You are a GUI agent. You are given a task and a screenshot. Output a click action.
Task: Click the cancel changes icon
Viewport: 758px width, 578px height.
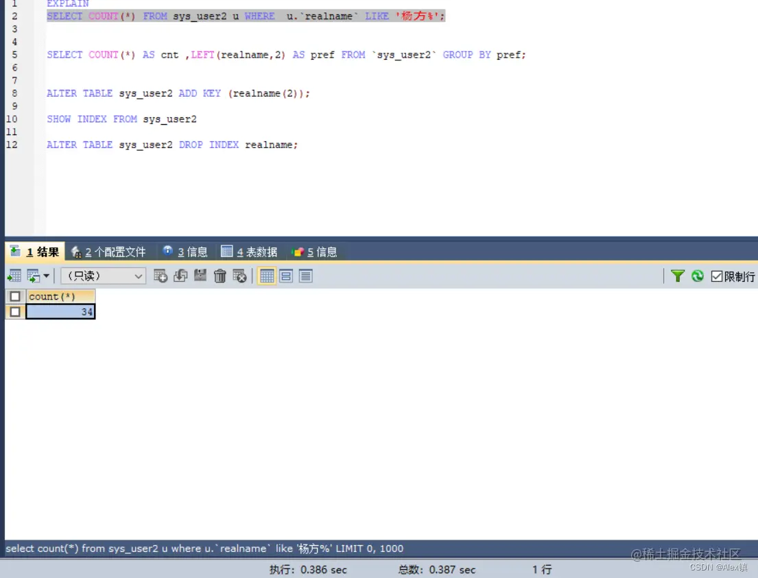pyautogui.click(x=240, y=276)
